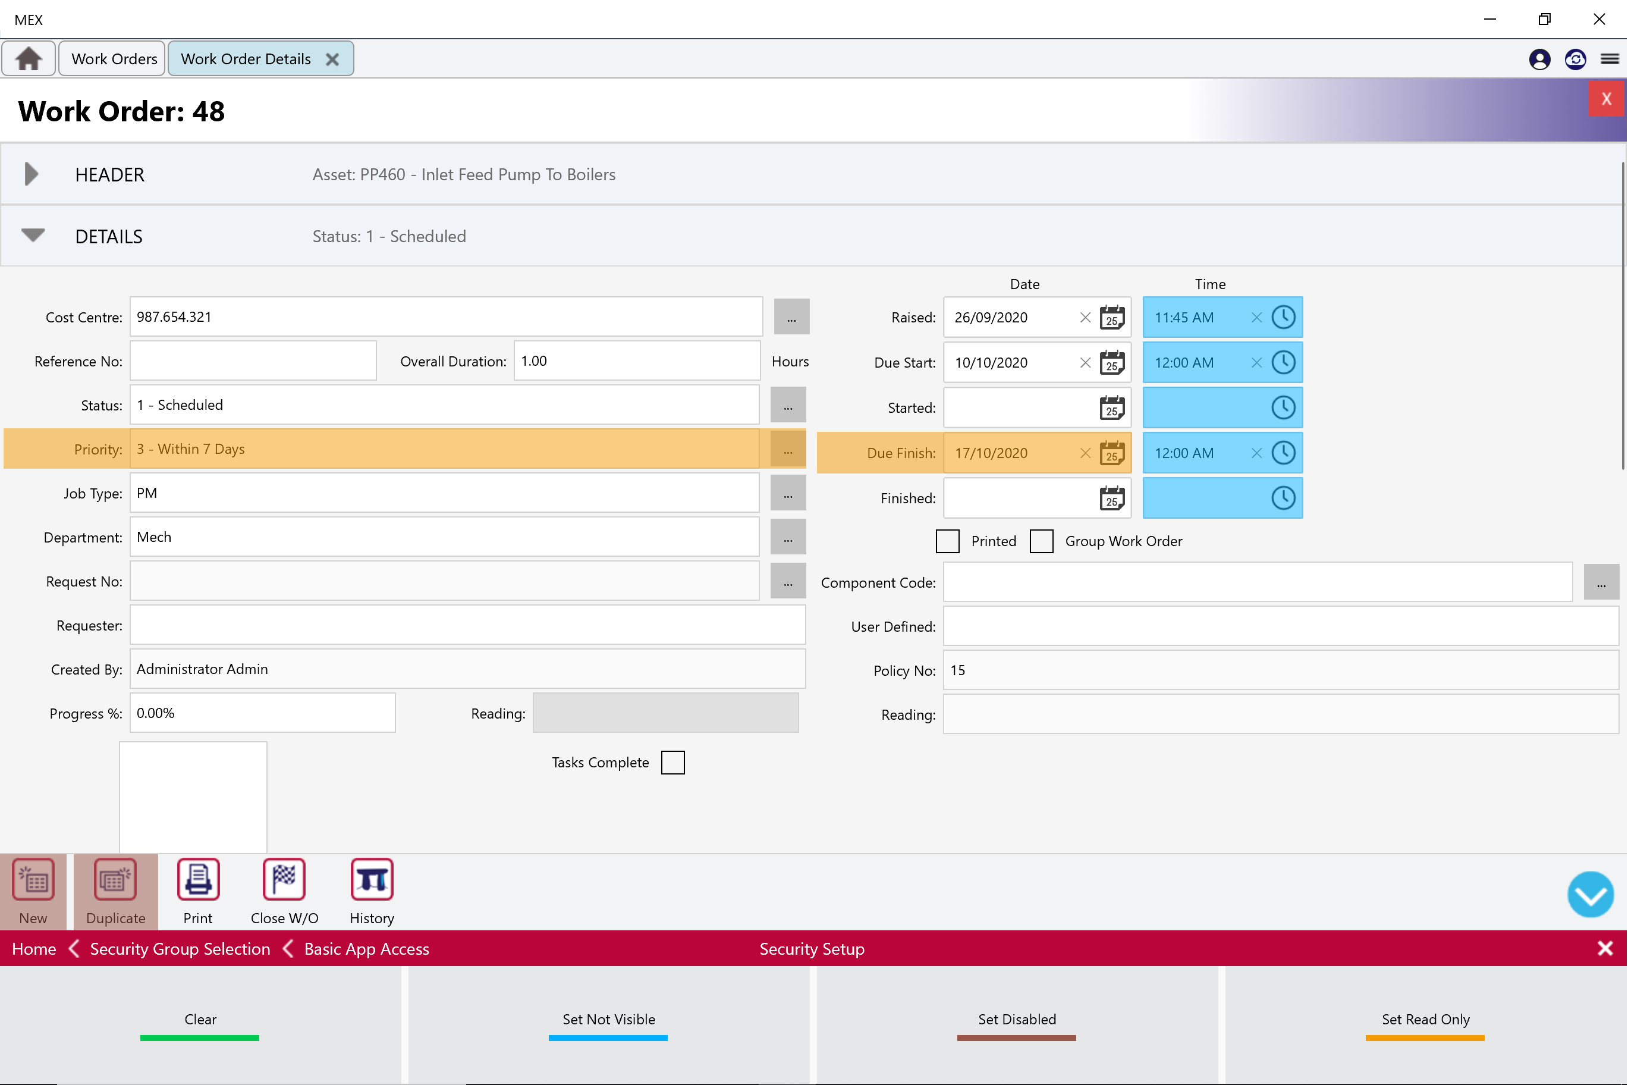
Task: Click the Clear security option
Action: click(x=200, y=1025)
